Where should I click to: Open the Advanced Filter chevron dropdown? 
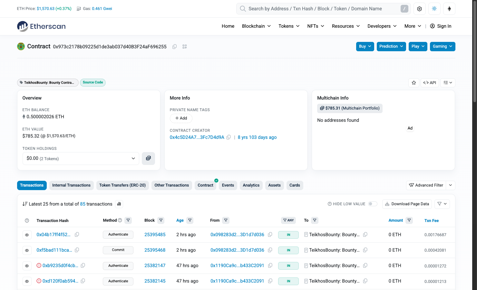click(x=451, y=185)
